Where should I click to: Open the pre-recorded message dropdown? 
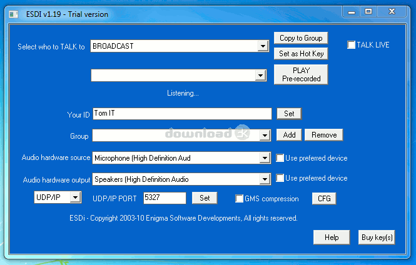[260, 76]
